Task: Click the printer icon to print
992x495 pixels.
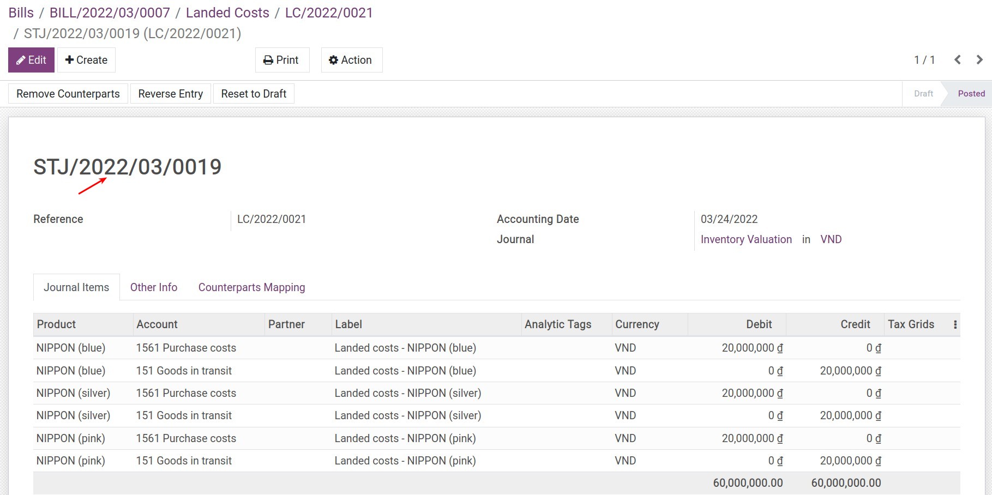Action: (268, 60)
